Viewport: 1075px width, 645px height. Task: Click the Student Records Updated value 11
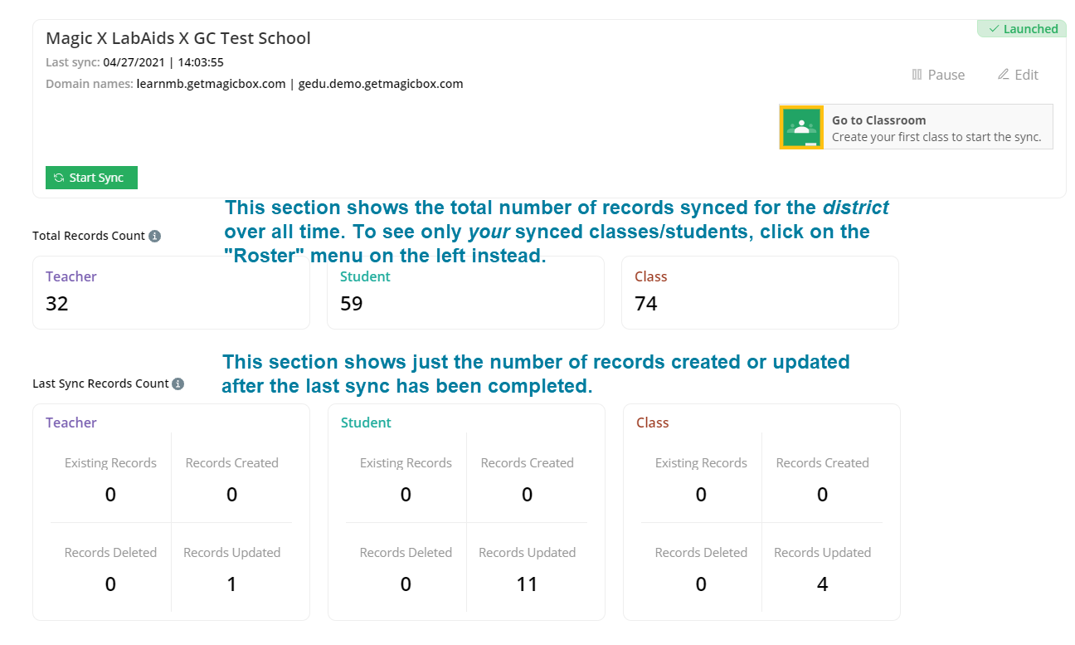pos(527,584)
